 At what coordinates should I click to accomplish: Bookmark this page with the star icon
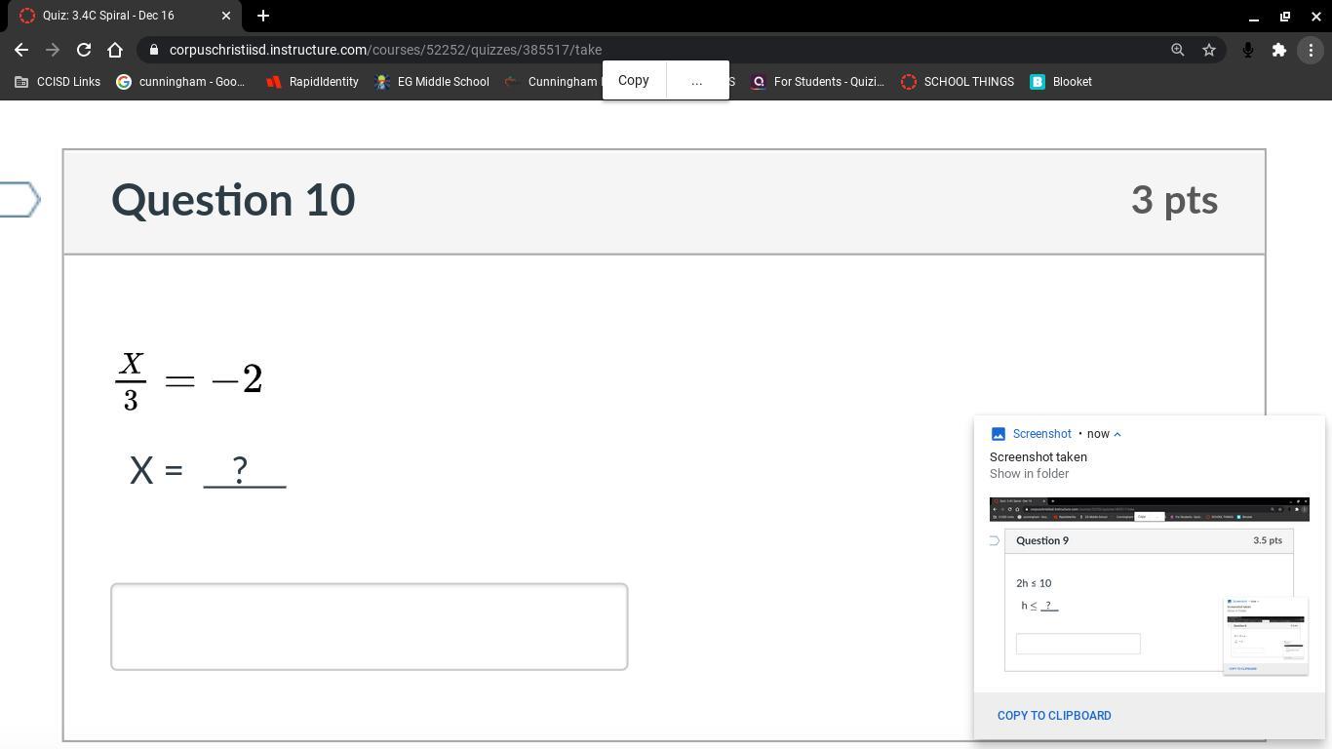[x=1209, y=50]
